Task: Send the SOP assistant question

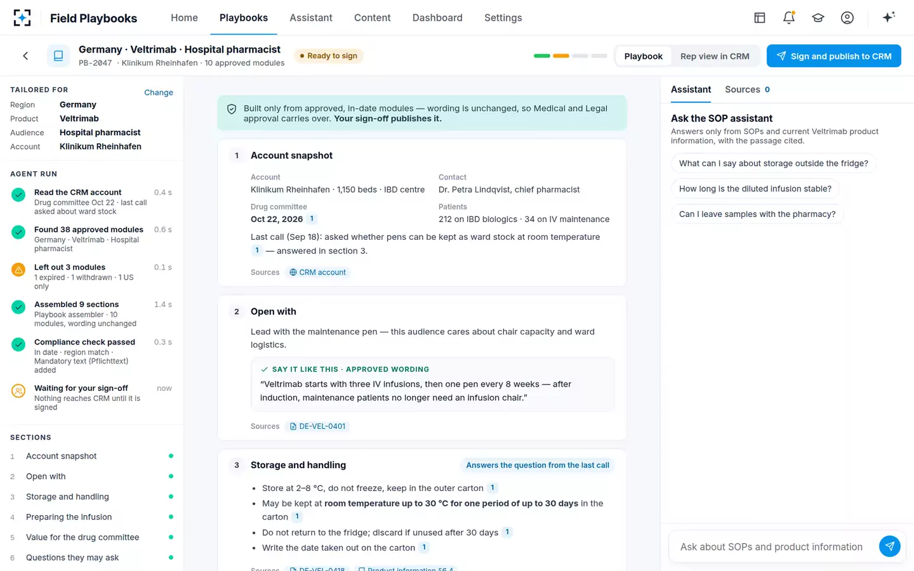Action: [890, 546]
